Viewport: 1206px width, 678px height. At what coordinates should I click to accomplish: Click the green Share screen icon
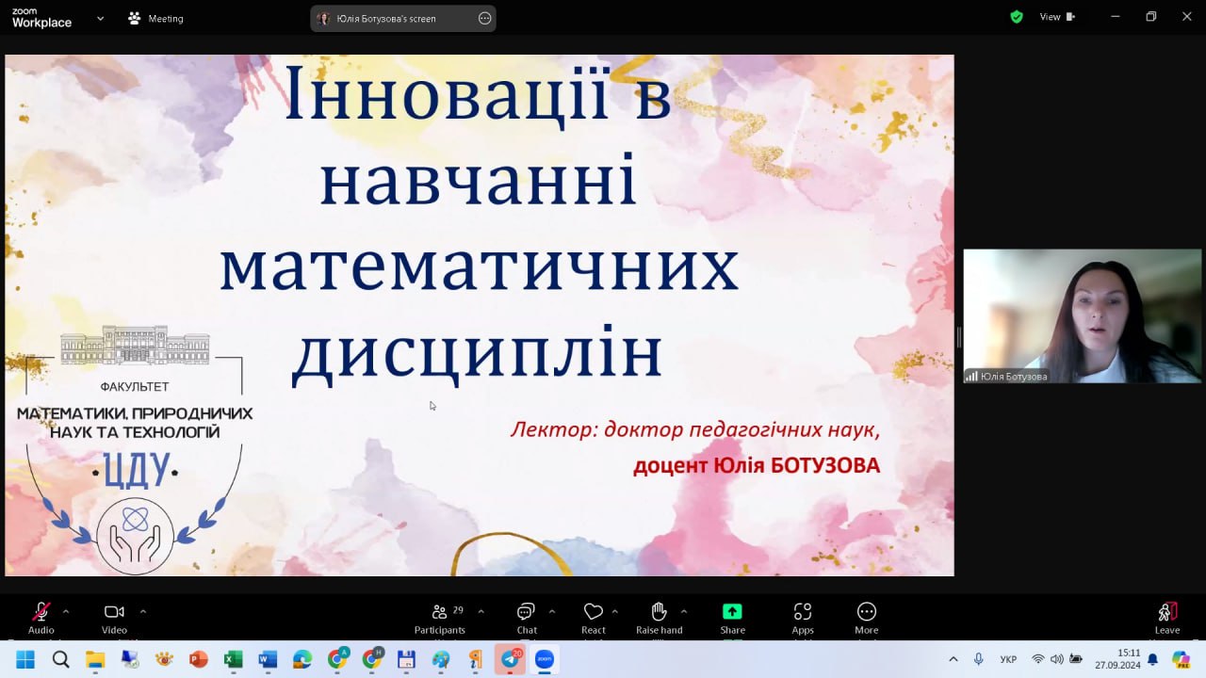coord(732,612)
